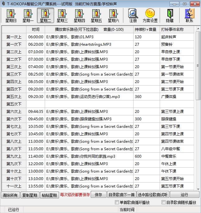Click the 当前时间 status bar entry

pyautogui.click(x=127, y=210)
